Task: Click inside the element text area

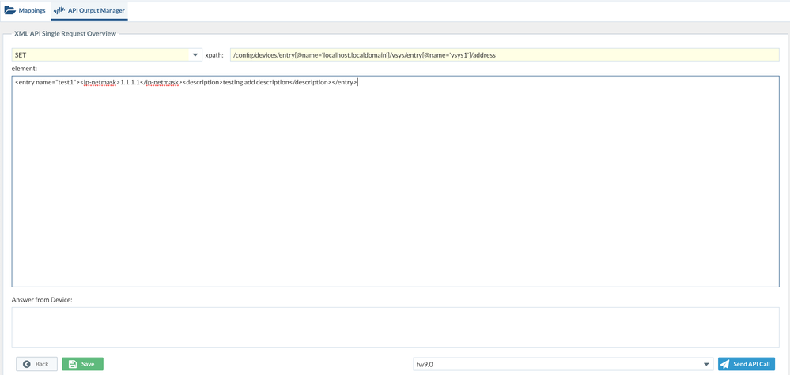Action: (x=395, y=182)
